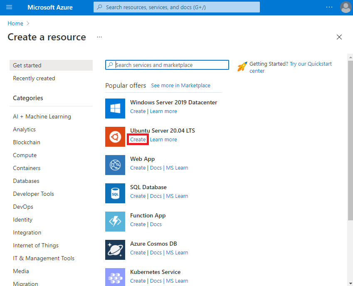Click the Ubuntu Server icon
Viewport: 353px width, 286px height.
click(x=115, y=137)
